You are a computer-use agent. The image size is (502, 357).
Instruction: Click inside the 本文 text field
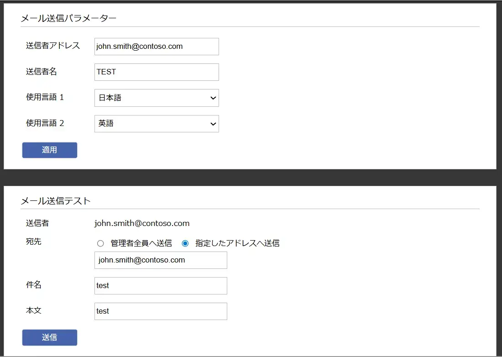(161, 311)
